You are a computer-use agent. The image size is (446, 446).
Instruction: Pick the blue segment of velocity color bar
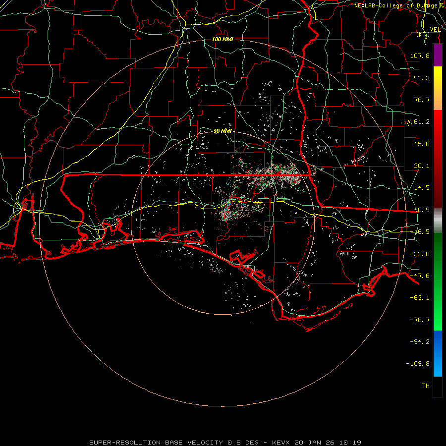tap(438, 353)
